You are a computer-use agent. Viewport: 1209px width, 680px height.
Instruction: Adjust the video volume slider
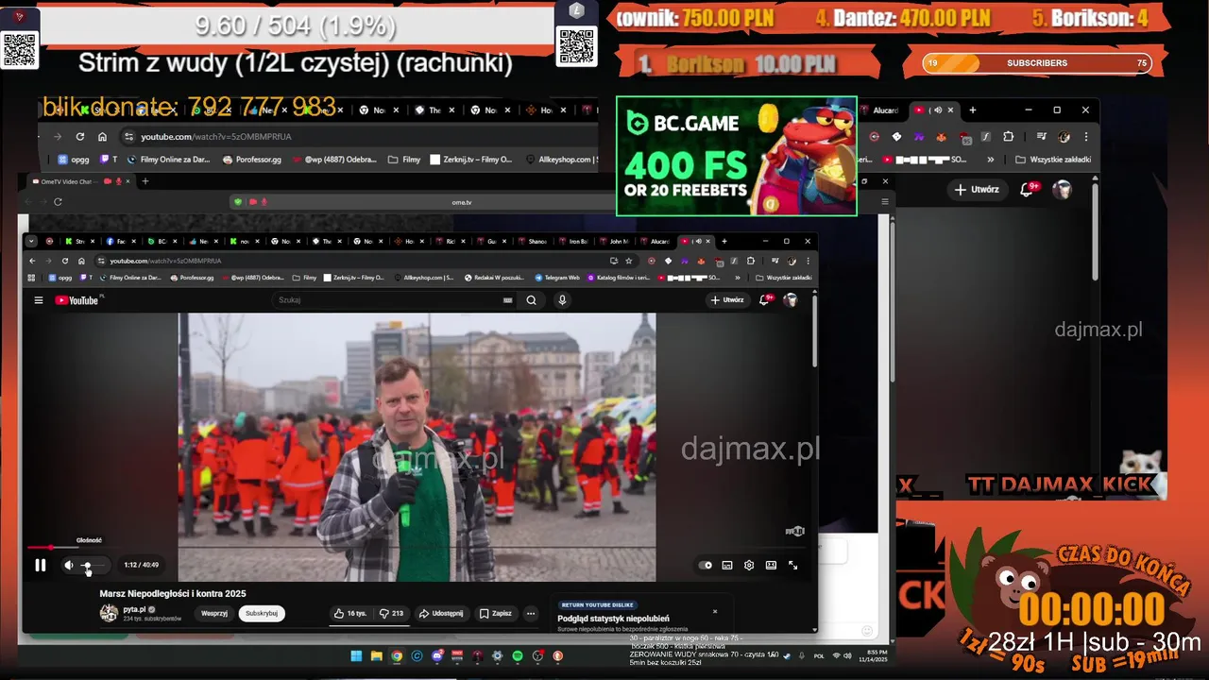[92, 566]
